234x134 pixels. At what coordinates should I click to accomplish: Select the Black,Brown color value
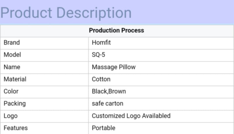[109, 91]
